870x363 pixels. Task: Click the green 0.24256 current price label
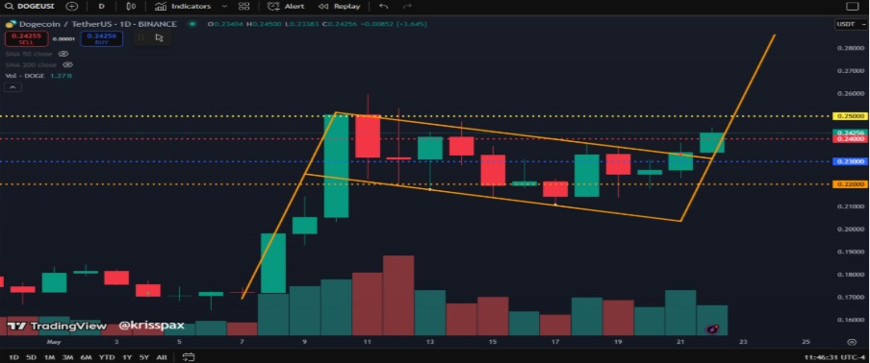point(849,133)
